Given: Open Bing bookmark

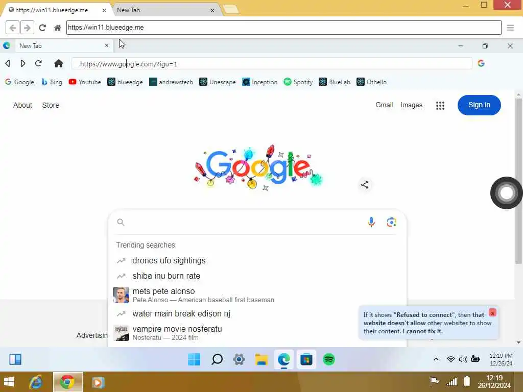Looking at the screenshot, I should 52,82.
